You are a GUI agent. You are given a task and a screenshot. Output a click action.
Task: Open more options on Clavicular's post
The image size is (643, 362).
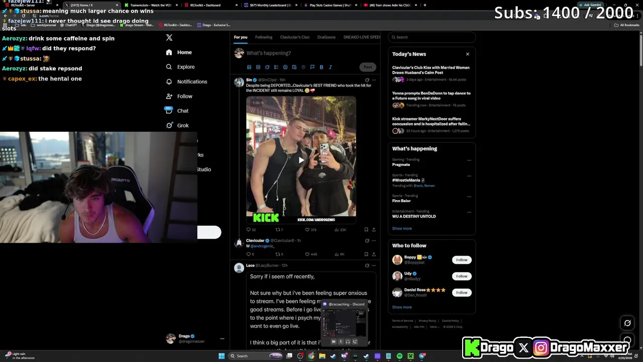(x=373, y=241)
